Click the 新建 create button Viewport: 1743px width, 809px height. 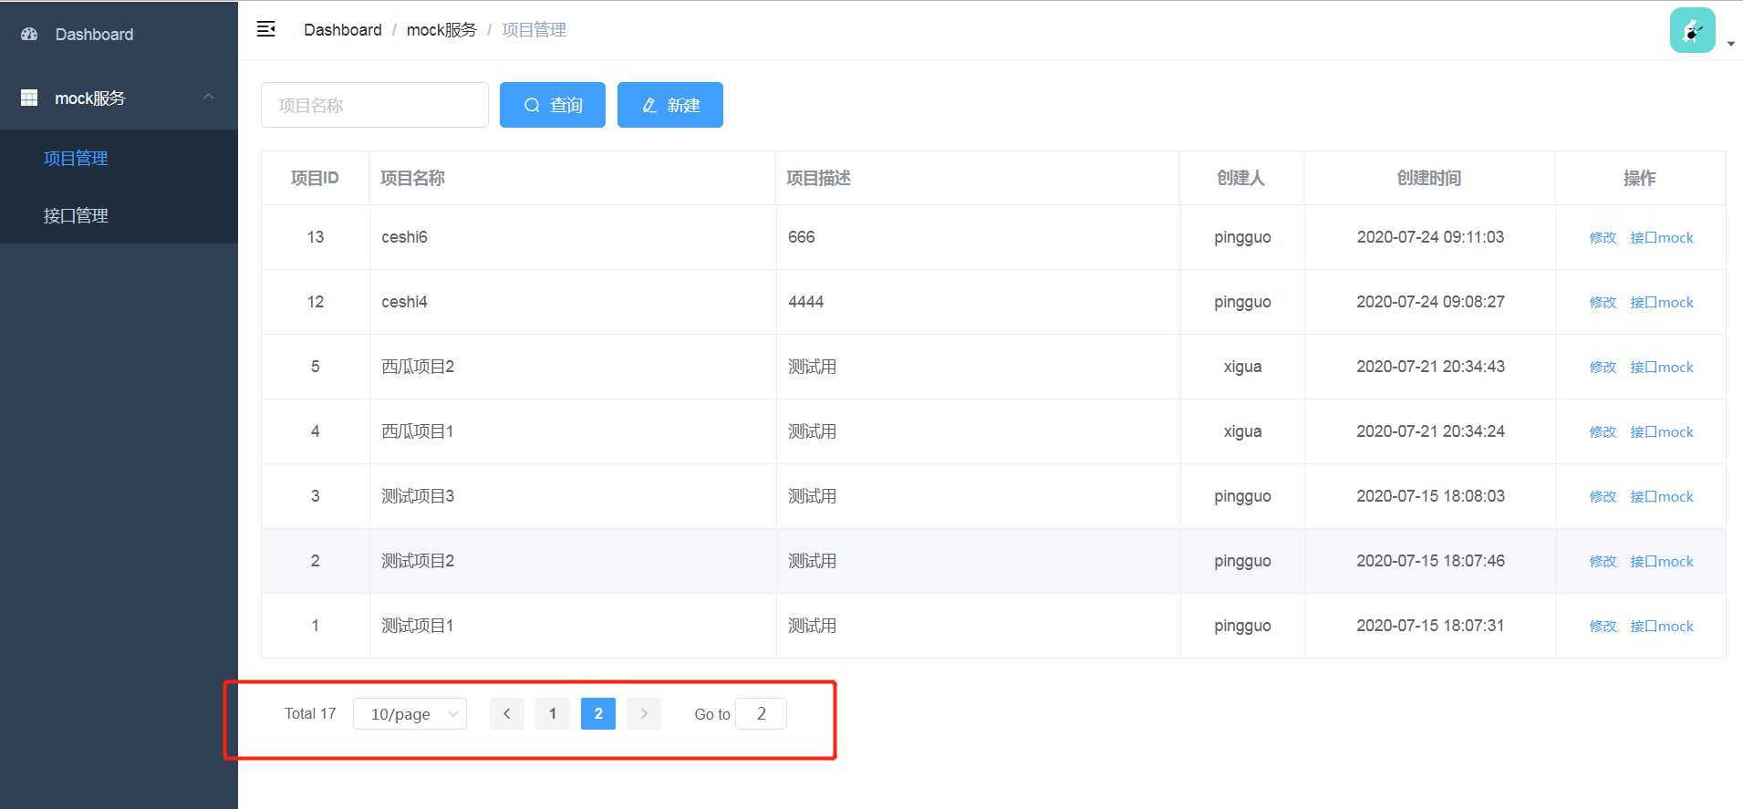click(x=670, y=105)
